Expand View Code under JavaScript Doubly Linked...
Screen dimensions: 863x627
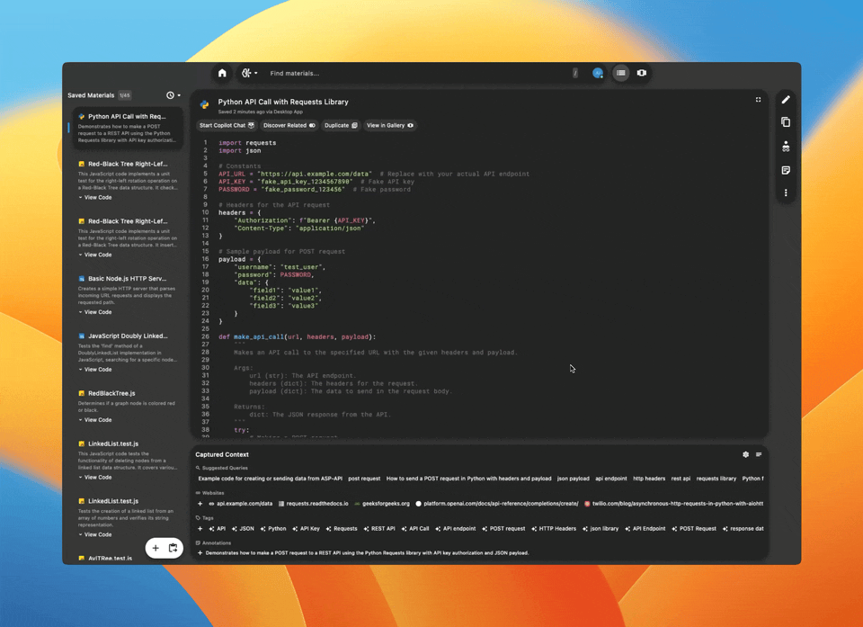pos(94,370)
